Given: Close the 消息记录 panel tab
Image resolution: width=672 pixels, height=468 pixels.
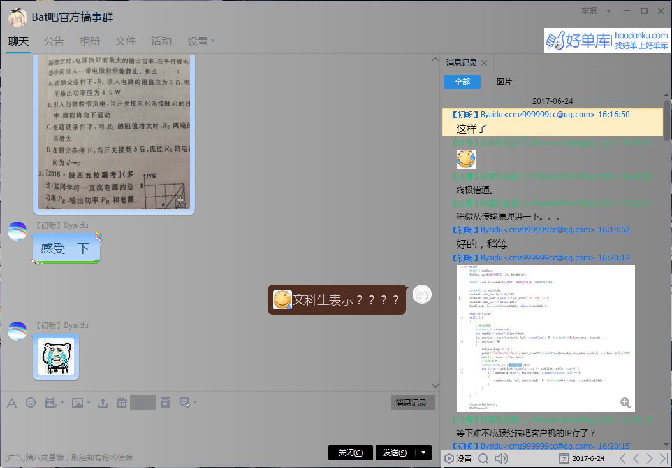Looking at the screenshot, I should pyautogui.click(x=485, y=63).
